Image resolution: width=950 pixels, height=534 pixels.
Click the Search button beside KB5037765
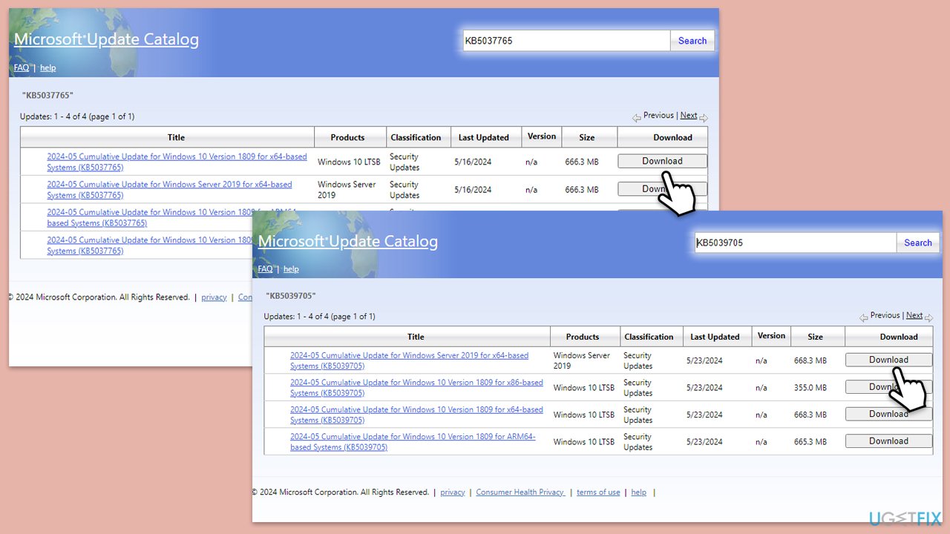(x=692, y=41)
